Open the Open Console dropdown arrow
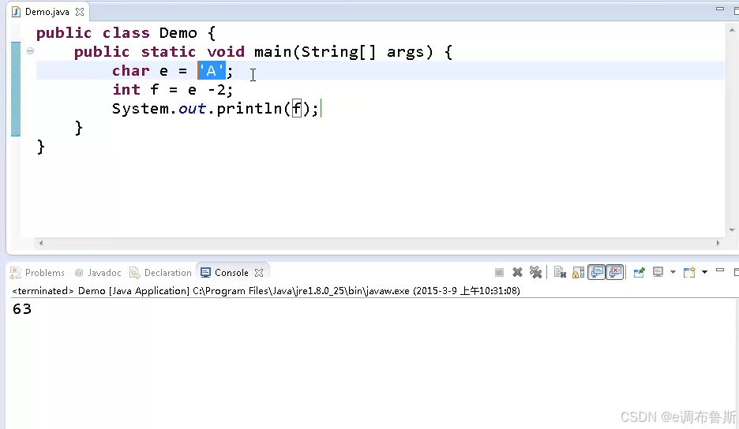Image resolution: width=739 pixels, height=429 pixels. [x=704, y=272]
